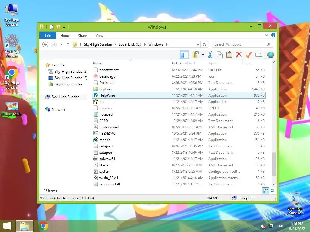
Task: Click the Paste clipboard icon
Action: click(229, 55)
